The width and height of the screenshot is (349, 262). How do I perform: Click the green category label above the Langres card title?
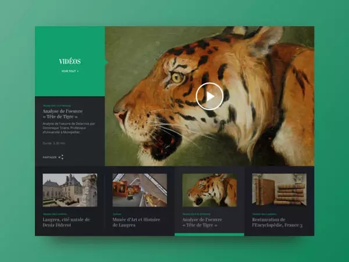tap(55, 214)
